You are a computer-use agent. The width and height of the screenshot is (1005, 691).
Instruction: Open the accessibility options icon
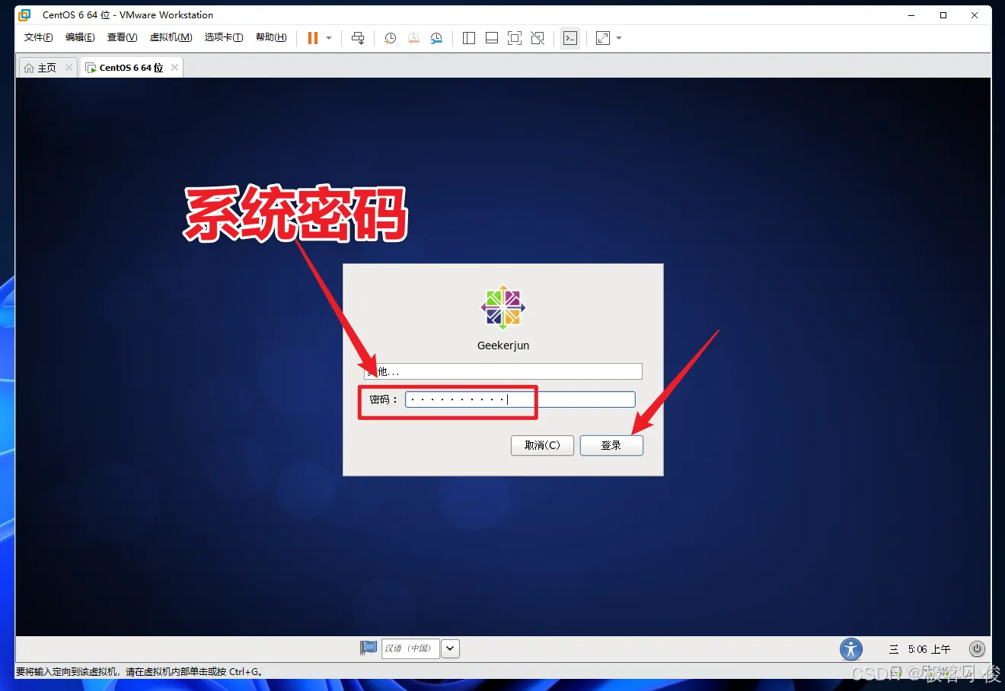click(x=851, y=649)
